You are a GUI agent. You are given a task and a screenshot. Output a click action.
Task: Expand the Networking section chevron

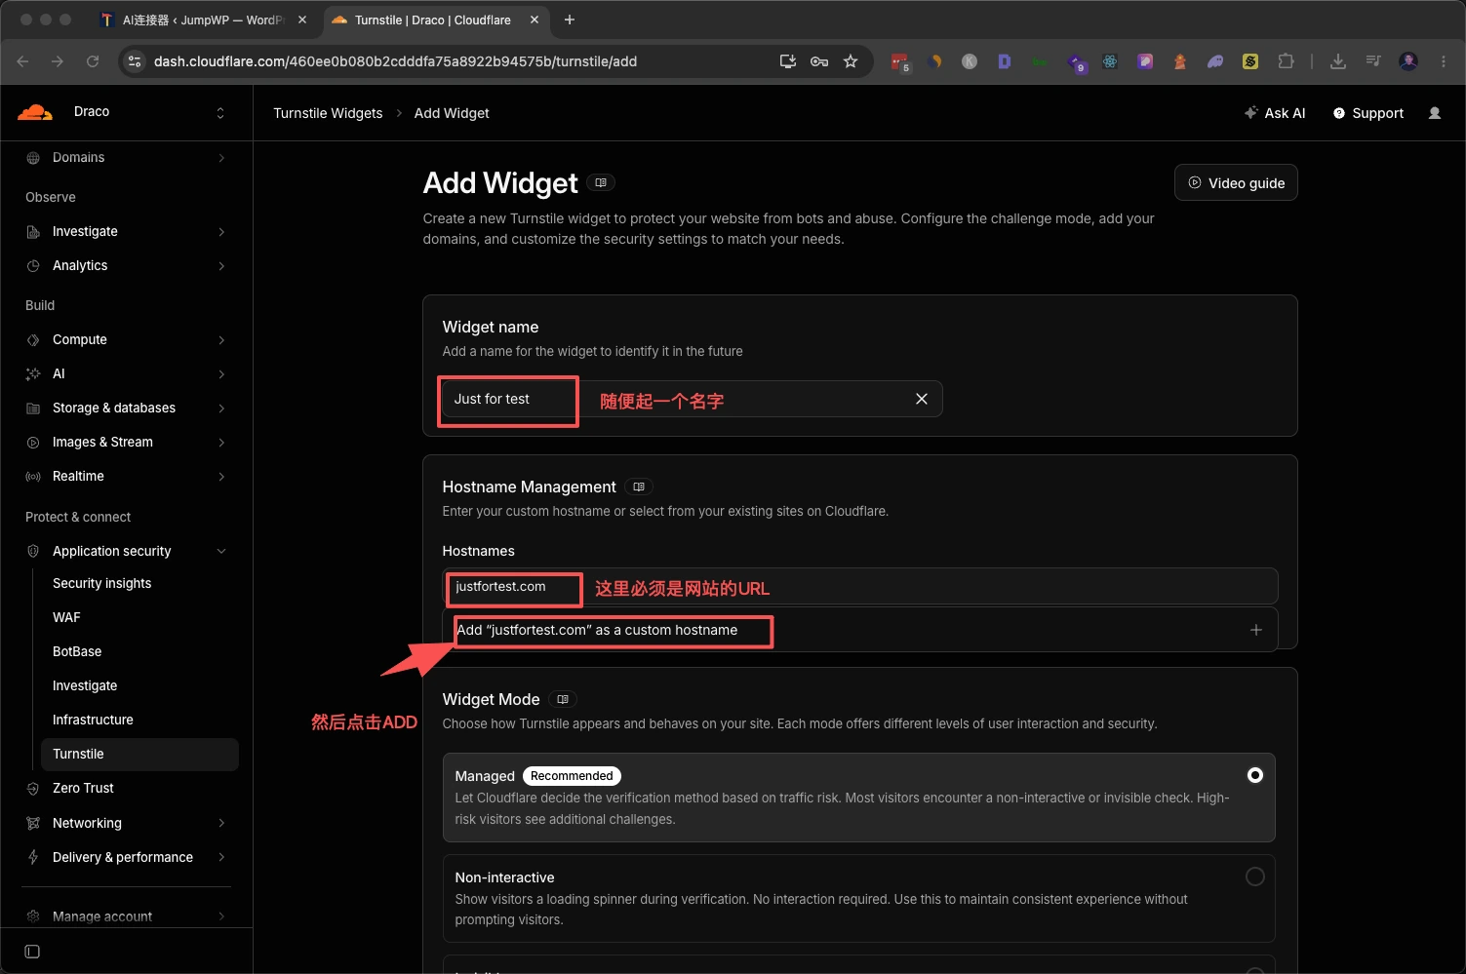point(222,824)
